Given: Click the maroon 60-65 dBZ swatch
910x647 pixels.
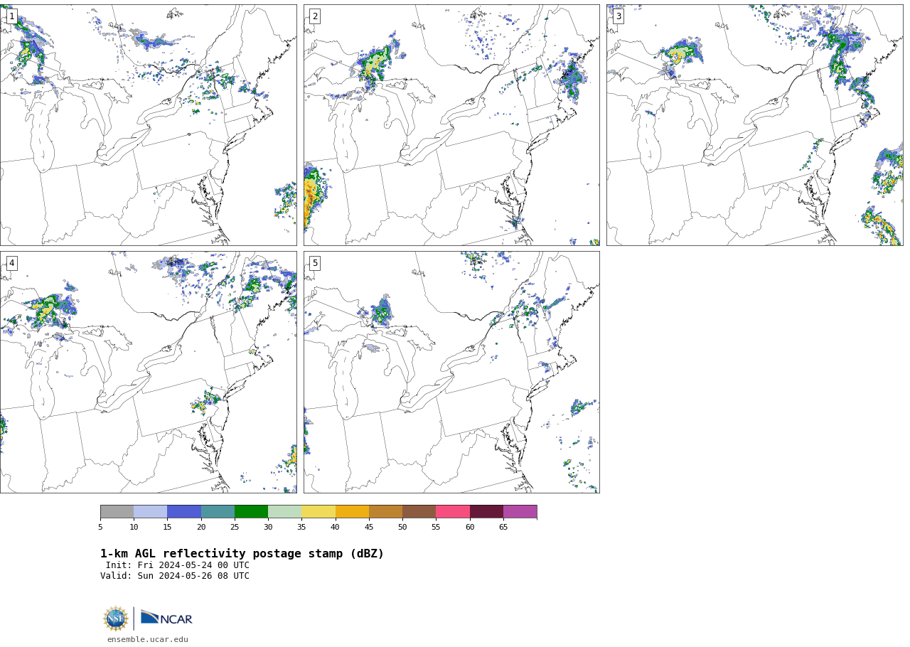Looking at the screenshot, I should 486,512.
